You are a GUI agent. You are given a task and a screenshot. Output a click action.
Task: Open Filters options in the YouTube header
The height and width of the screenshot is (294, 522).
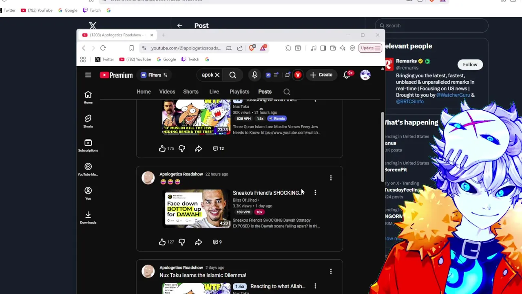pos(154,75)
